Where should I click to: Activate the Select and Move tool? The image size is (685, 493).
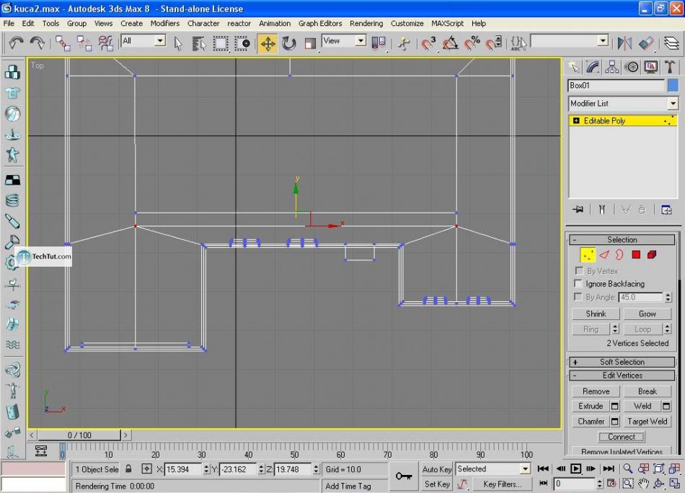pos(268,44)
